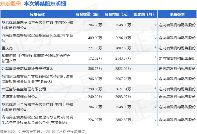
Task: Click 定向增发机构配售股份 in 兴证全球基金 row
Action: pyautogui.click(x=177, y=89)
